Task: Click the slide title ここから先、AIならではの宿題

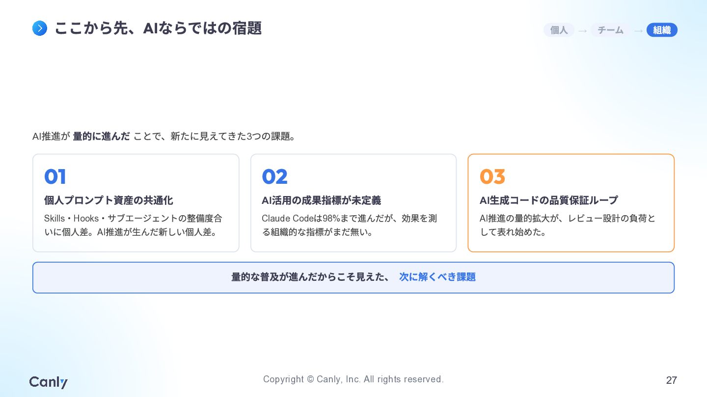Action: pos(158,28)
